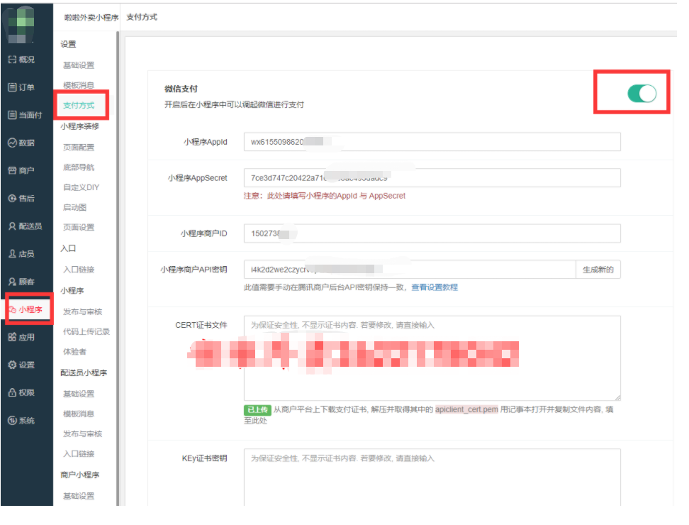Click the 订单 orders icon

point(12,87)
